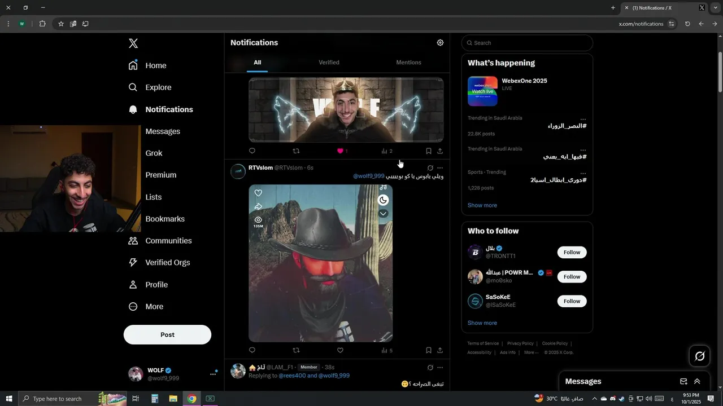Viewport: 723px width, 406px height.
Task: Open Calculator from the taskbar
Action: [154, 399]
